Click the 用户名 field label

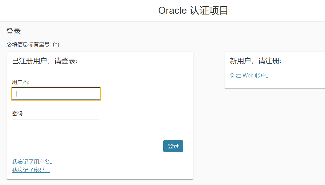[x=20, y=82]
